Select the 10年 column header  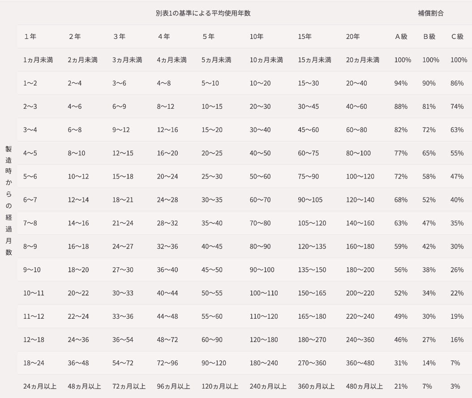click(x=257, y=37)
